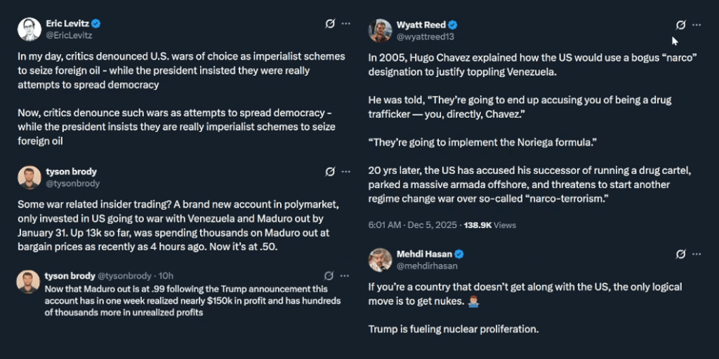
Task: Visit the @mehdirhasan handle link
Action: point(428,266)
